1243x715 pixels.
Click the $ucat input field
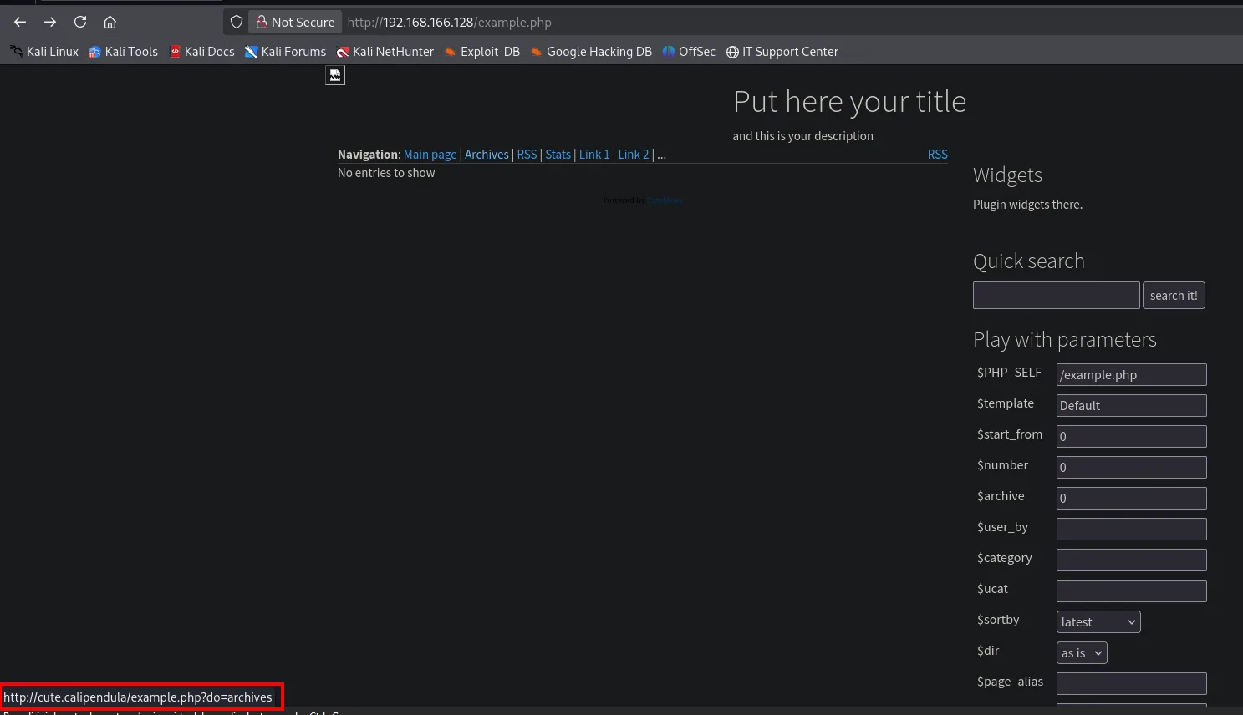pos(1132,591)
